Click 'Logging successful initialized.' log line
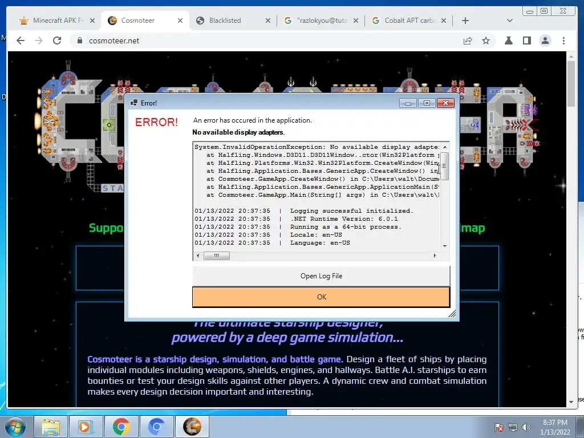This screenshot has height=438, width=584. tap(351, 211)
